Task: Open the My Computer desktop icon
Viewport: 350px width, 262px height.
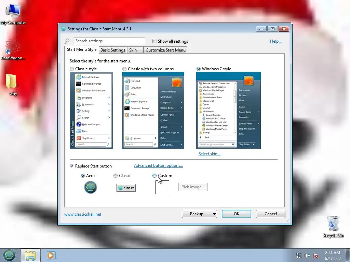Action: coord(13,14)
